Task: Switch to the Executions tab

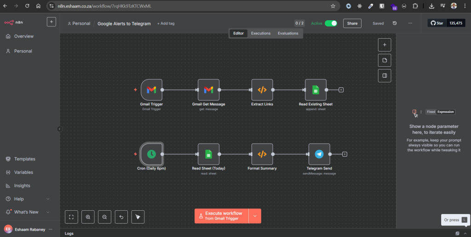Action: (261, 33)
